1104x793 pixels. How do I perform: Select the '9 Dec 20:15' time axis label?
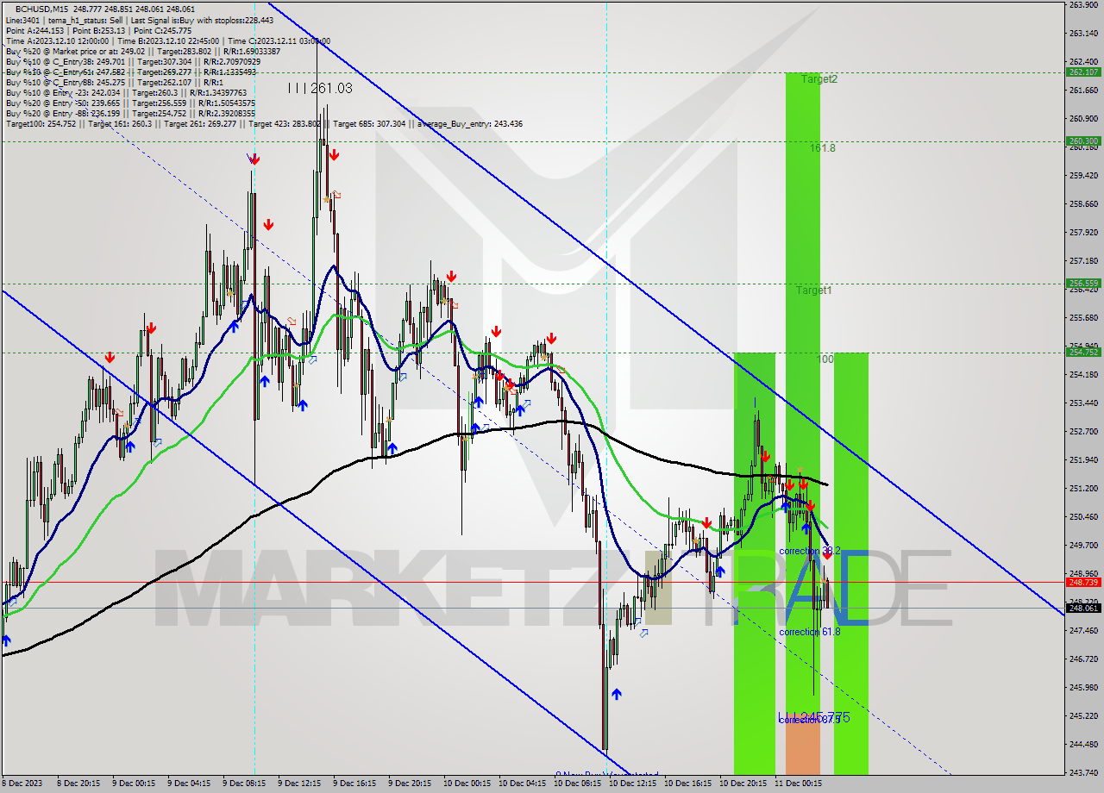(410, 784)
